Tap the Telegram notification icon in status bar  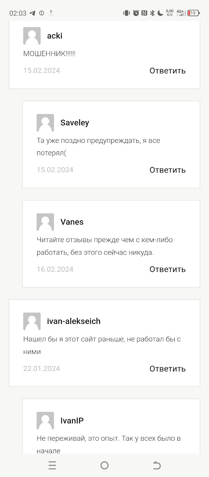tap(32, 13)
